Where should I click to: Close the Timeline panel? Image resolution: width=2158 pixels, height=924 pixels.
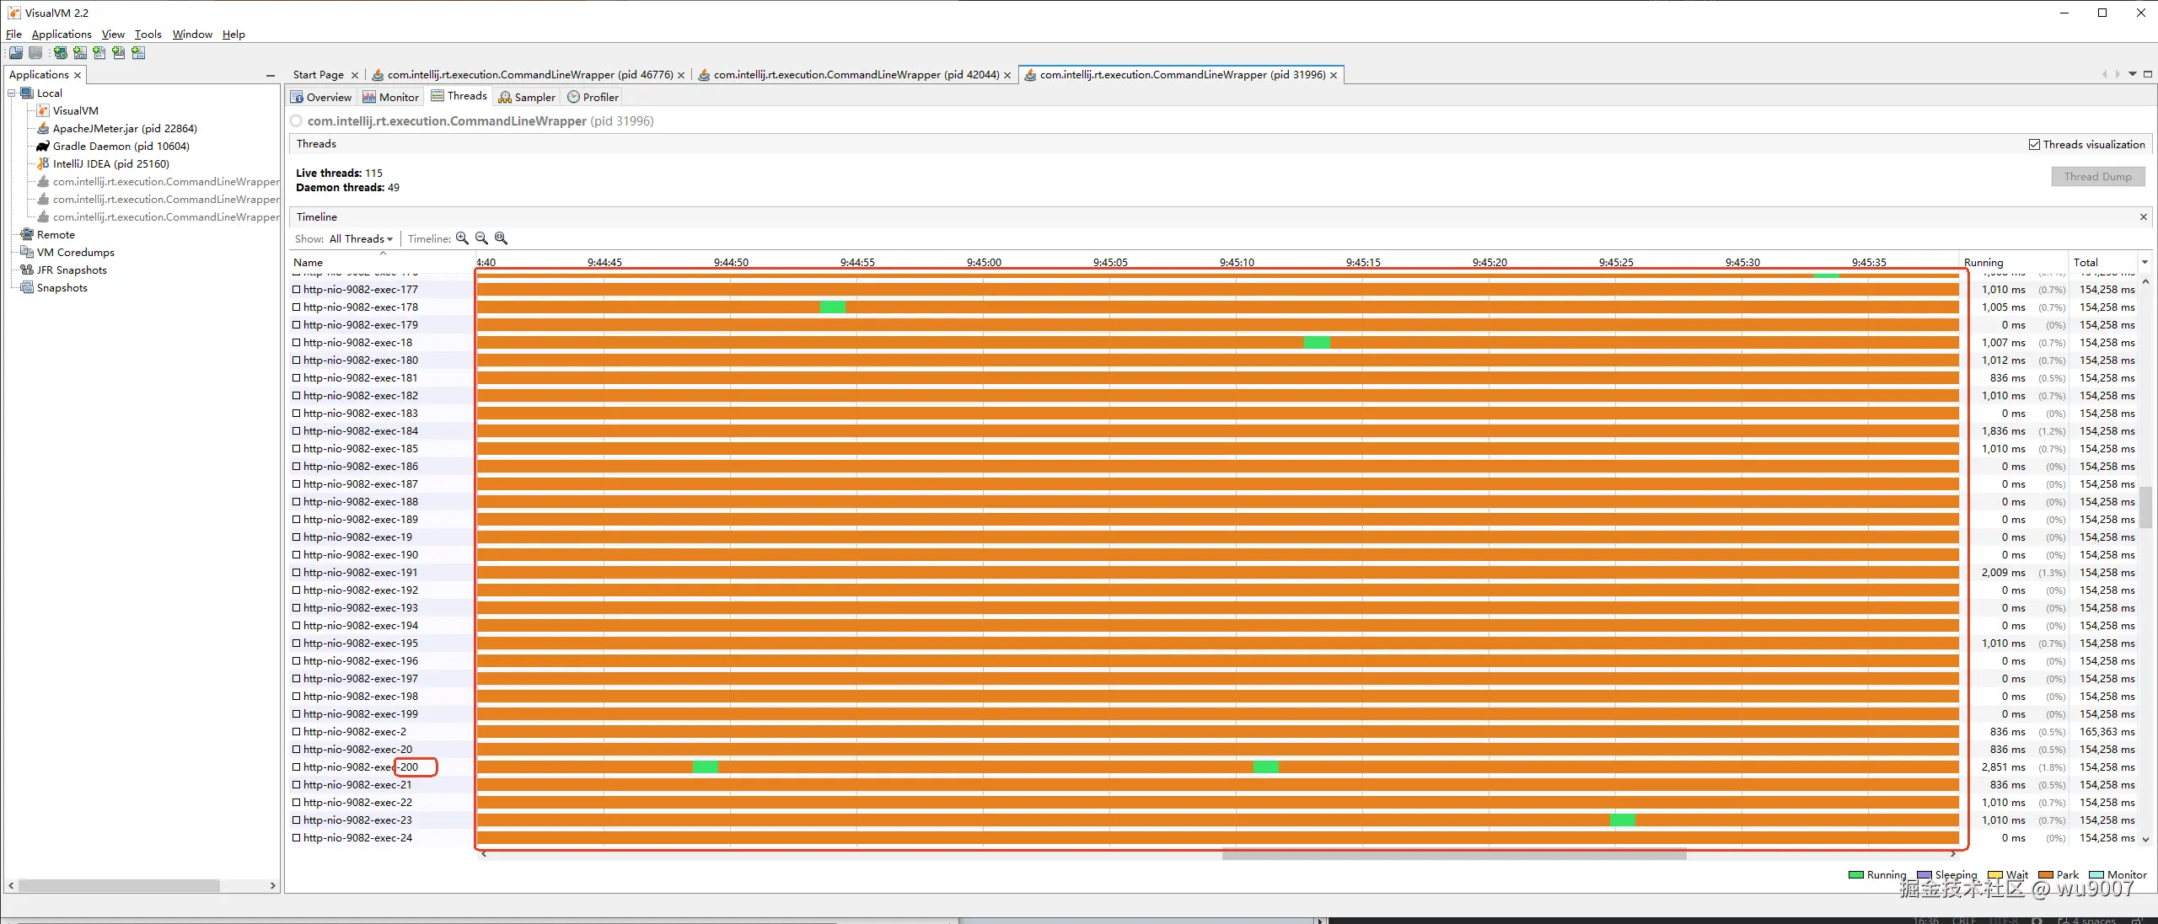tap(2142, 216)
